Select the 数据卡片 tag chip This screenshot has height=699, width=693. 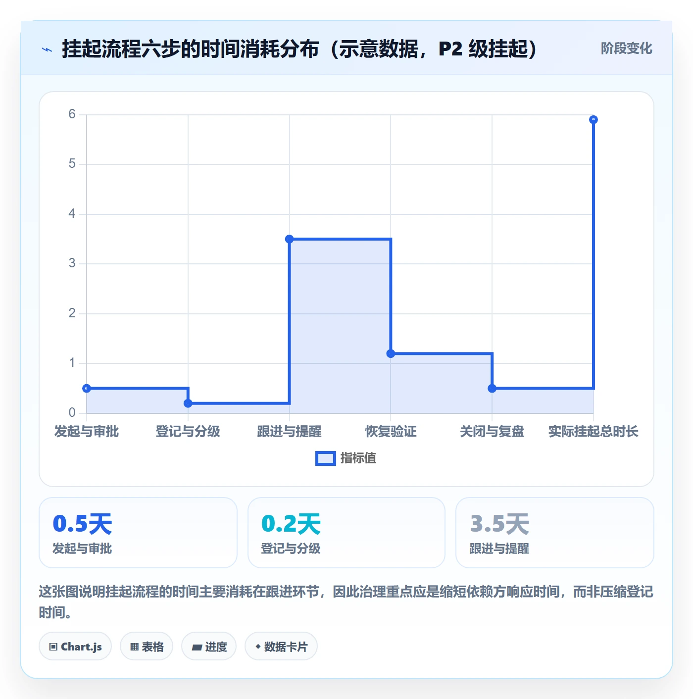coord(281,647)
